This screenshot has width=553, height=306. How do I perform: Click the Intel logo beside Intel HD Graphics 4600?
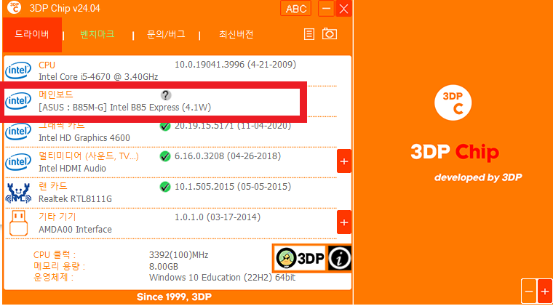18,132
